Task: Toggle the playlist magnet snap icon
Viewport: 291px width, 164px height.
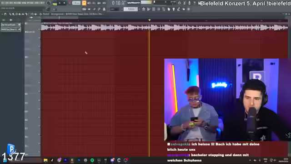Action: 5,14
